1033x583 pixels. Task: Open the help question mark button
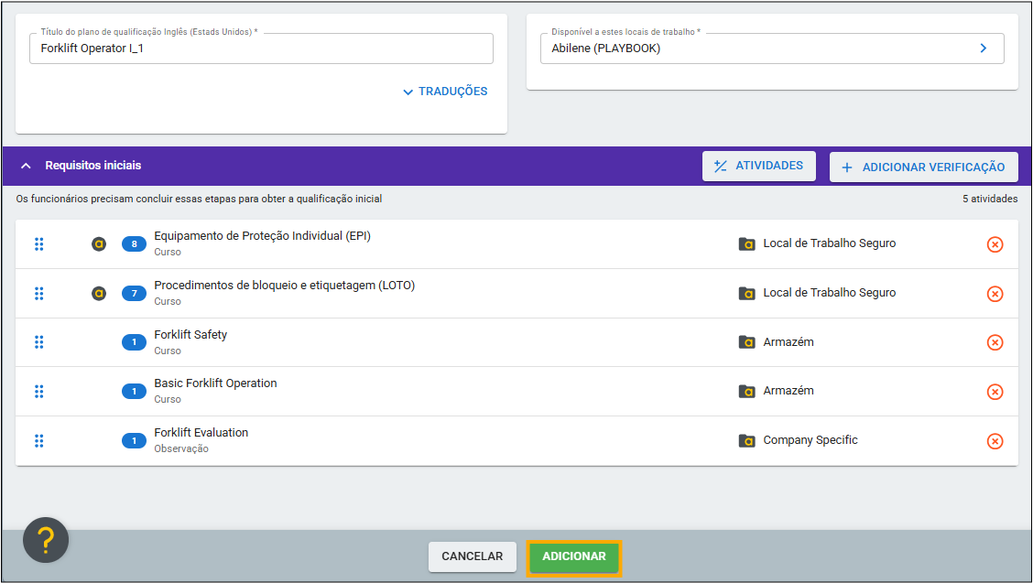coord(46,540)
